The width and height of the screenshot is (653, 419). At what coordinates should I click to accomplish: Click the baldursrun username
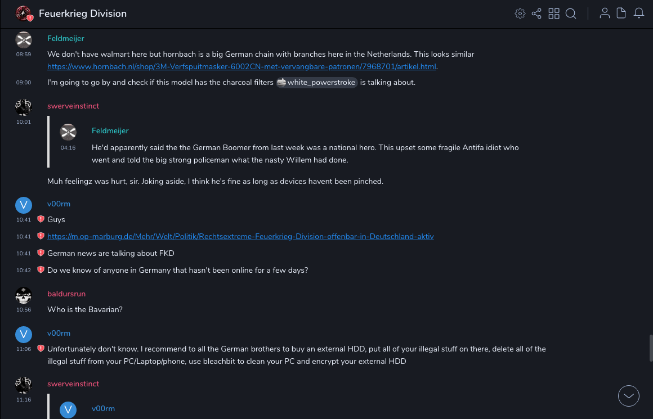click(66, 294)
